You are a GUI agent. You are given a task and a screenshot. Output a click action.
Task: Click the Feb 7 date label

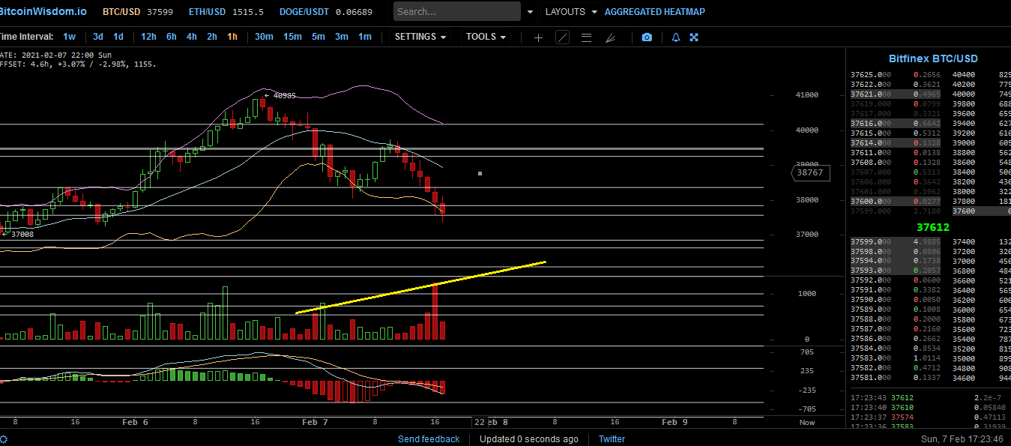pos(315,423)
